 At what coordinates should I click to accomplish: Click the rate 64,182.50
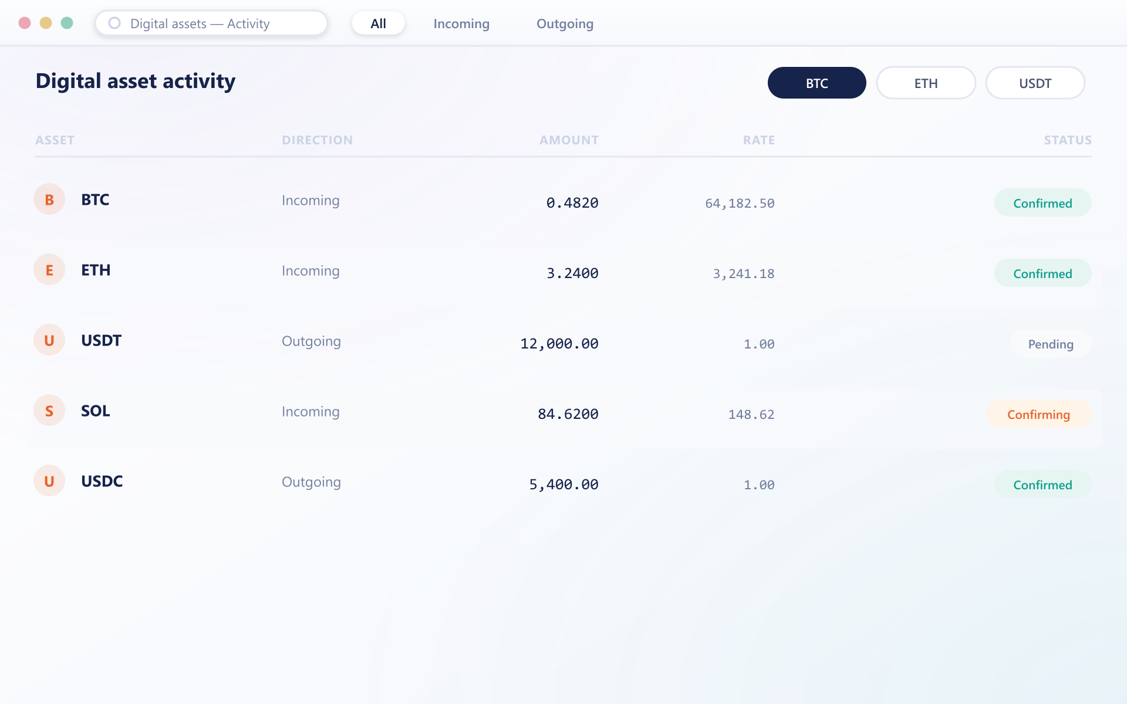(x=740, y=204)
